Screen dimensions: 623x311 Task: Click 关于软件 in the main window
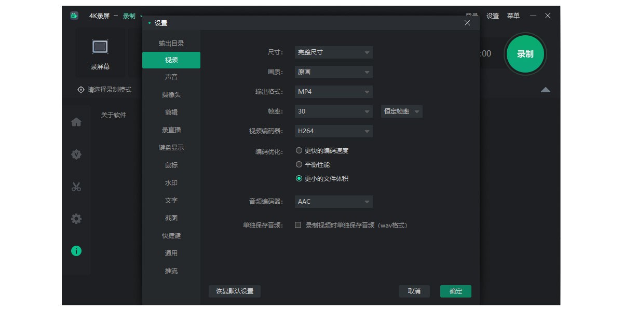[114, 115]
